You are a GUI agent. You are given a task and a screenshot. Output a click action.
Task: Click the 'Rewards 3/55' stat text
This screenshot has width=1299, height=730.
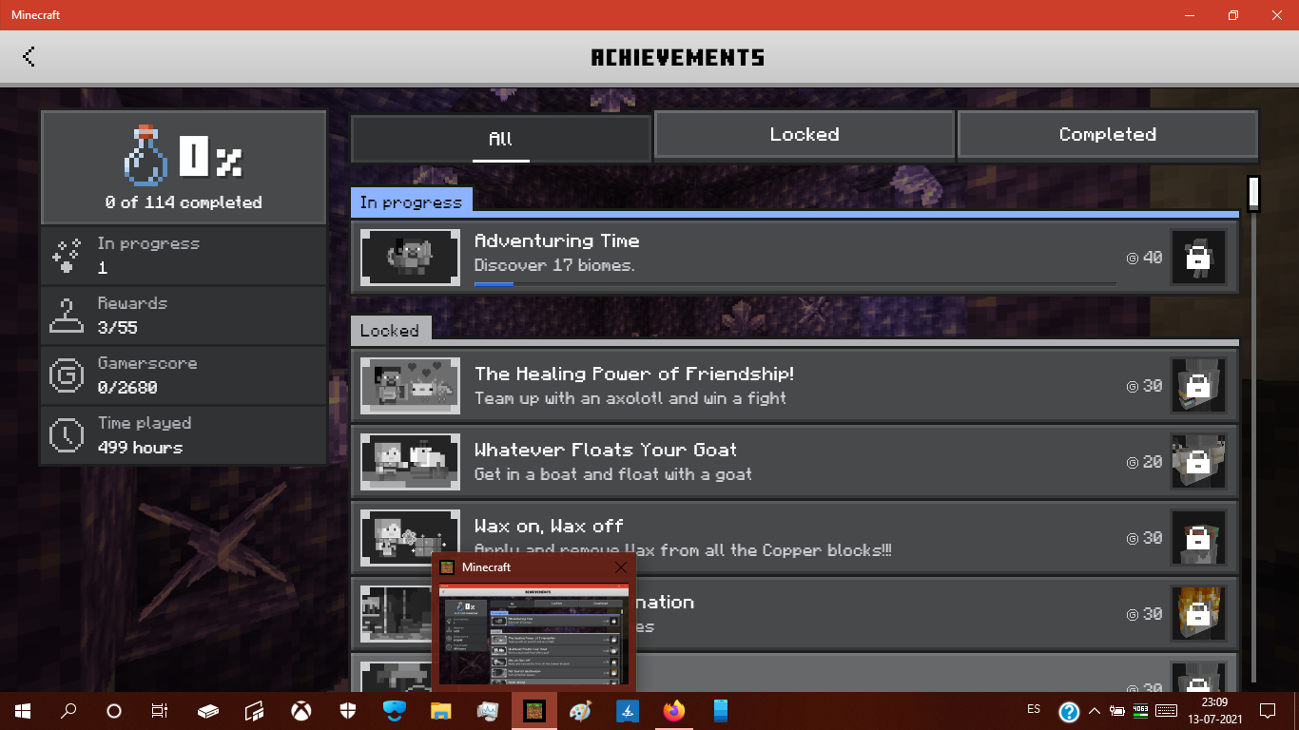(132, 316)
